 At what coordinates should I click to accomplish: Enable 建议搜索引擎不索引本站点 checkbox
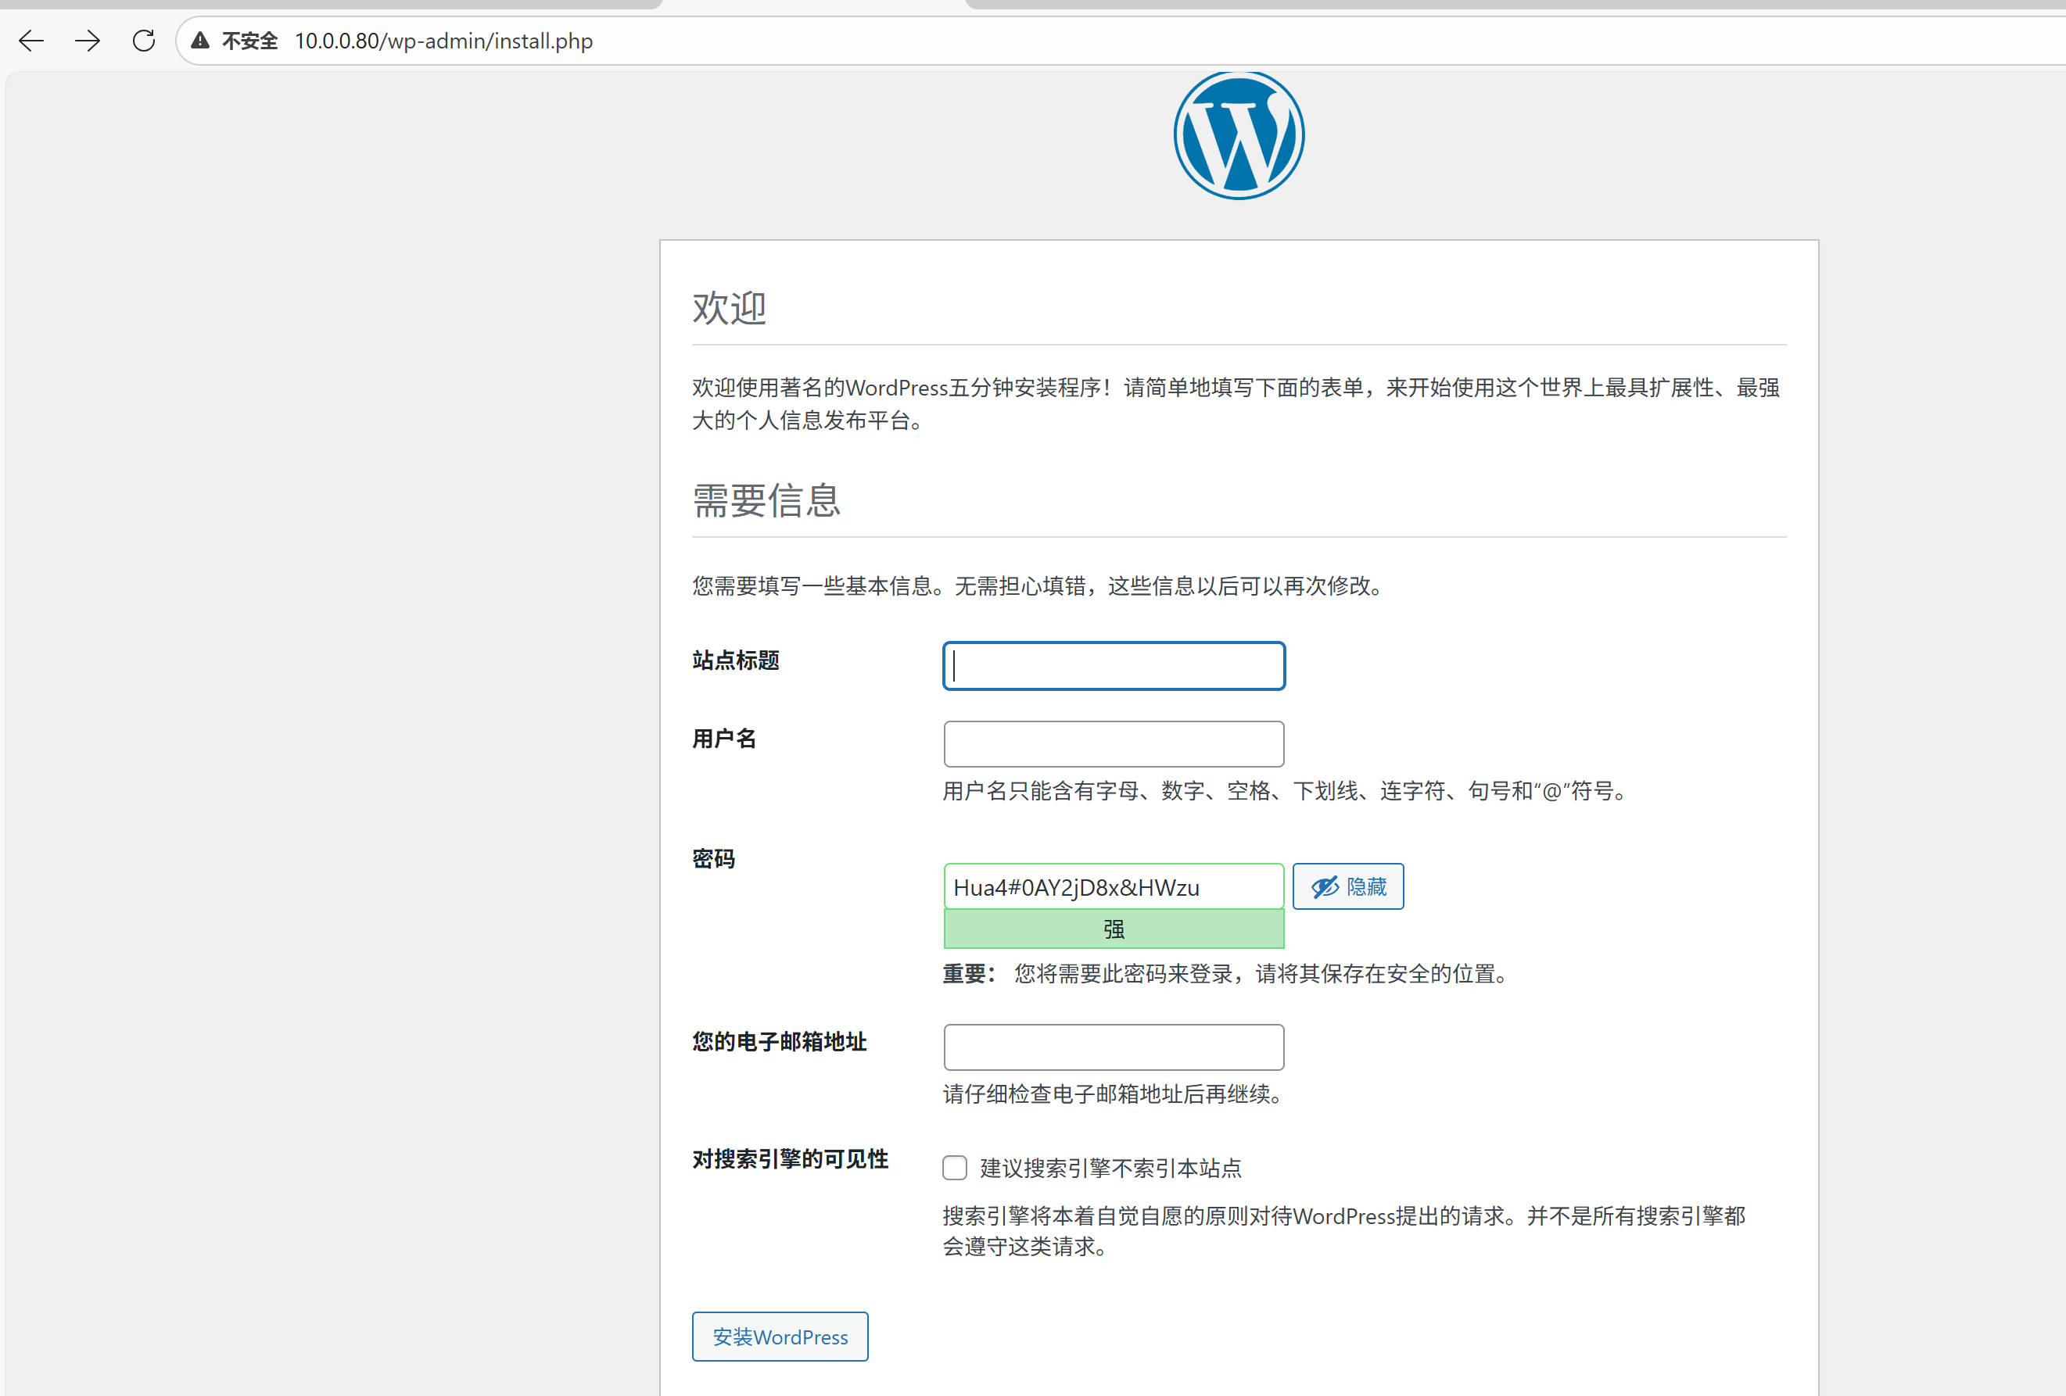[x=955, y=1168]
